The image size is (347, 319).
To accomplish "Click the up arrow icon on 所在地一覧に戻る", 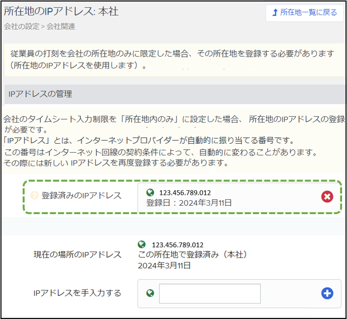I will coord(275,12).
